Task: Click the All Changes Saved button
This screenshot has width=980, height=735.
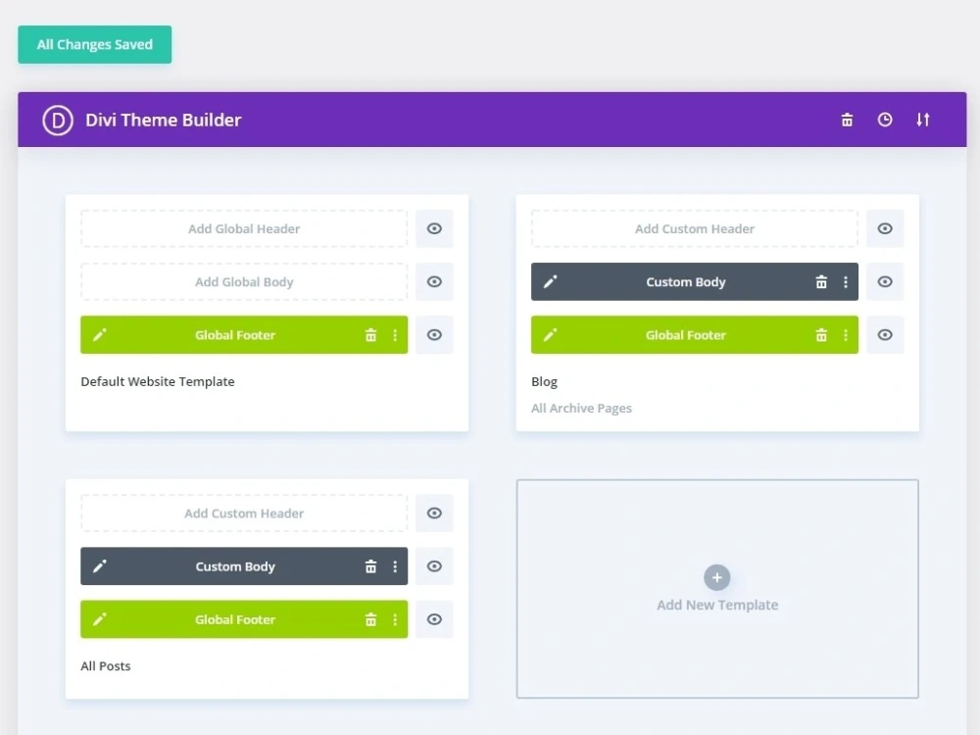Action: (x=94, y=44)
